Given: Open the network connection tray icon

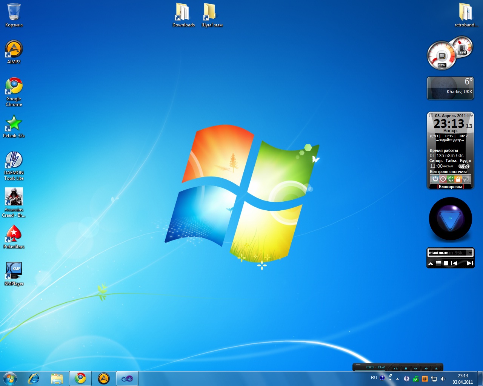Looking at the screenshot, I should [x=434, y=379].
